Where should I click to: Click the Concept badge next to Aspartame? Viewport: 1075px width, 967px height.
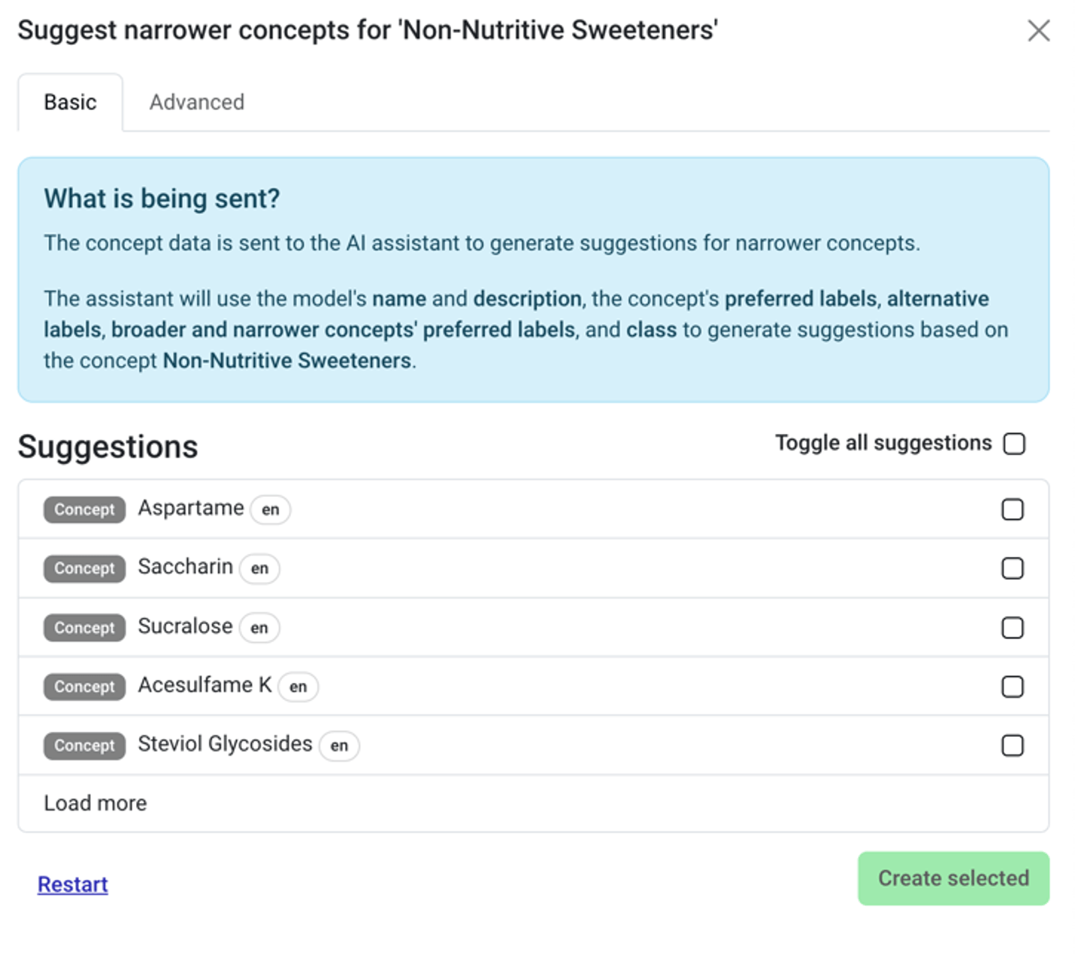click(83, 510)
